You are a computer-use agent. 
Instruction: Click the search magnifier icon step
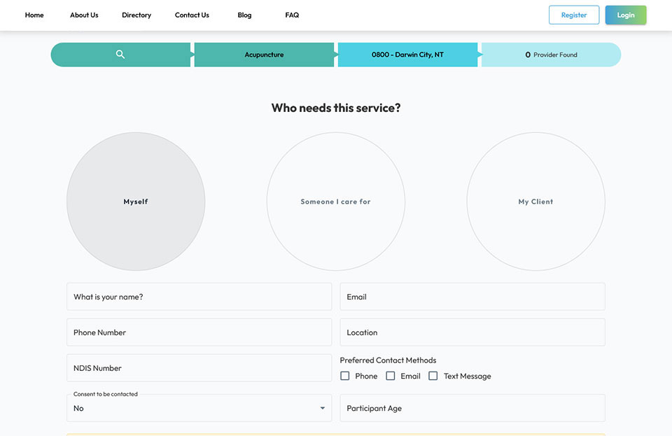tap(120, 55)
